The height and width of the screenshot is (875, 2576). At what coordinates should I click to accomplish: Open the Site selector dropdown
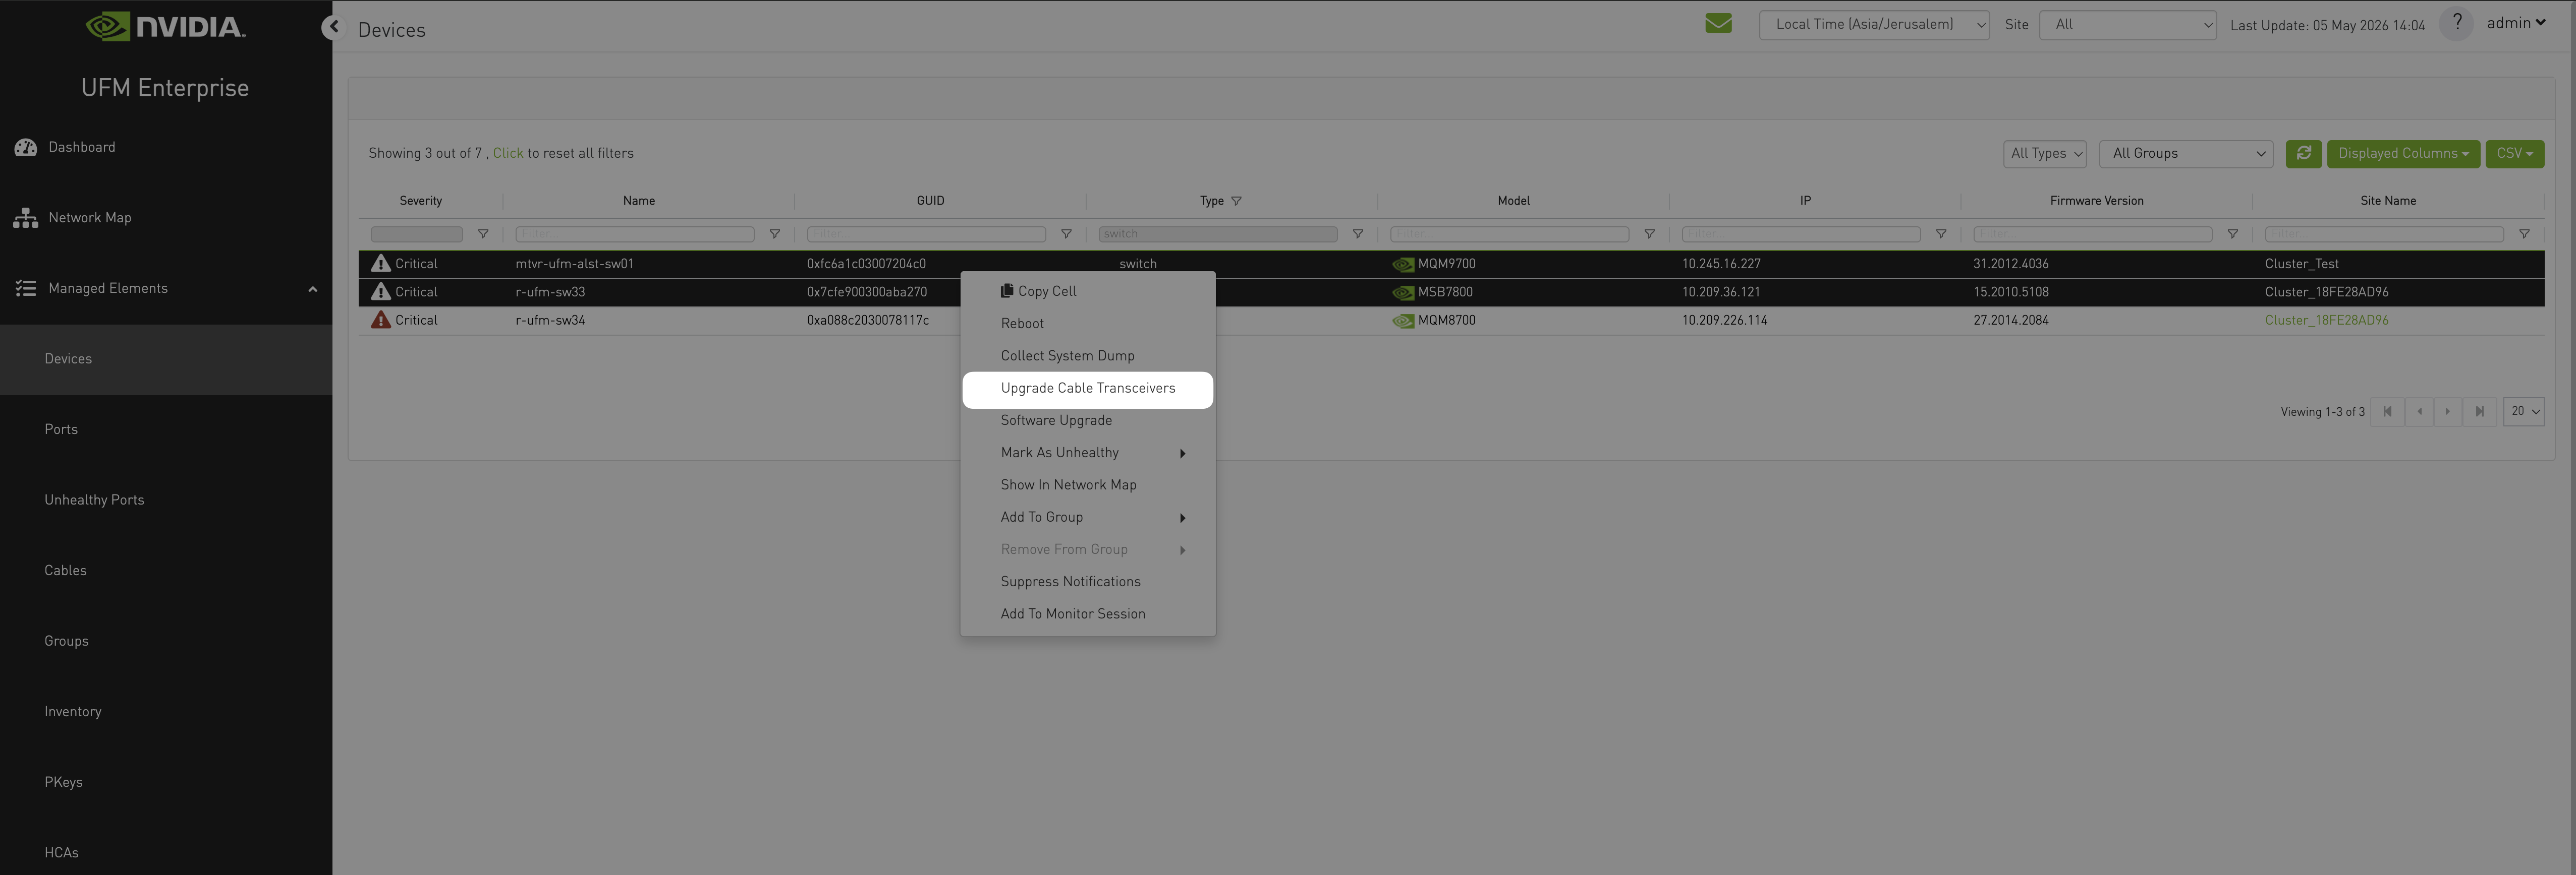coord(2128,25)
